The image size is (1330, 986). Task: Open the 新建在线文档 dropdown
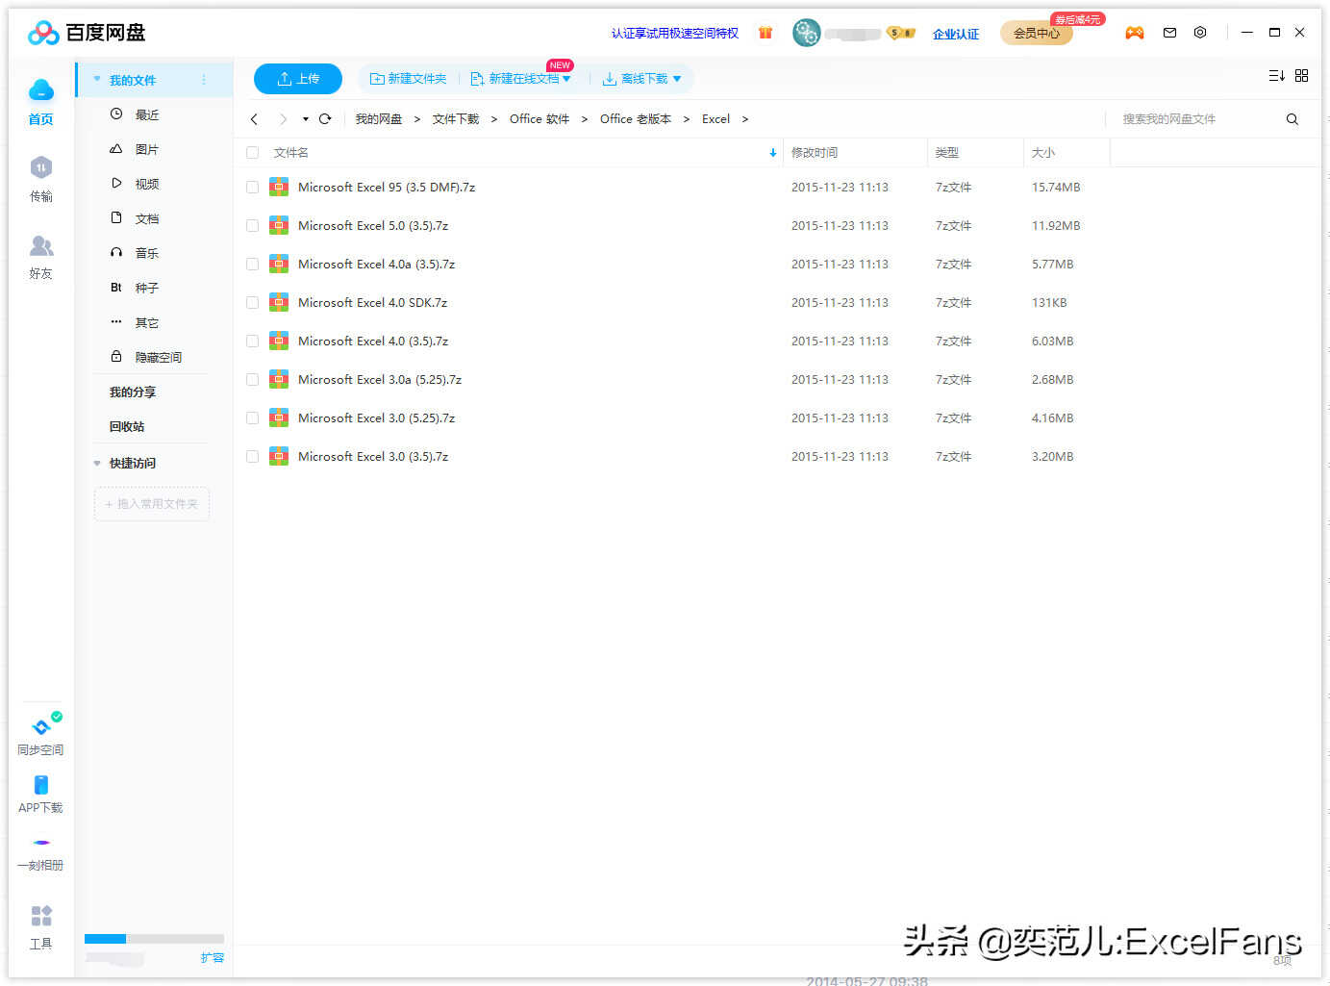(566, 79)
